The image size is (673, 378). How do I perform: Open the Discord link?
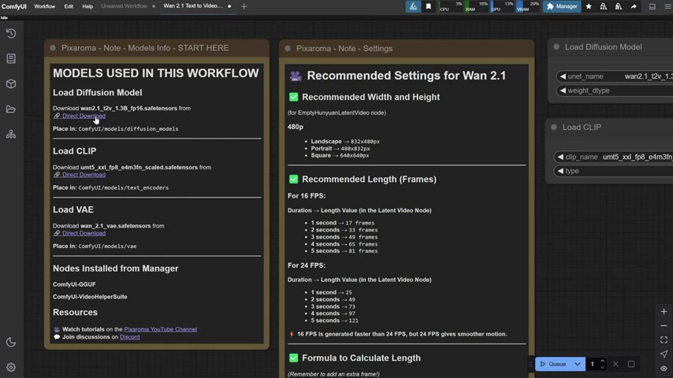click(129, 337)
